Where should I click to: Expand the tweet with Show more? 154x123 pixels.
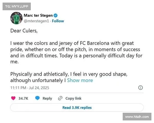click(x=80, y=80)
